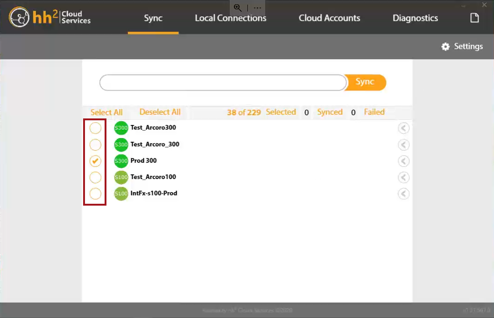Expand the Test_Arcoro_300 row arrow
Image resolution: width=494 pixels, height=318 pixels.
point(403,145)
